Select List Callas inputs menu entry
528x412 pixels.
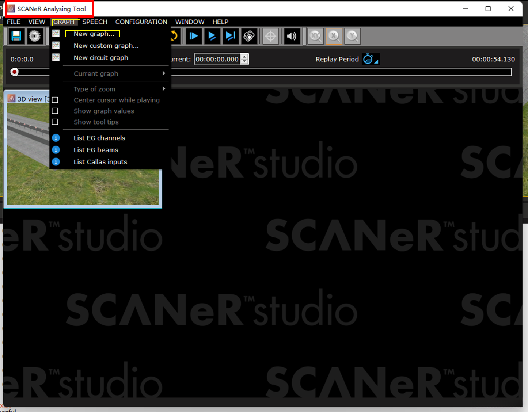coord(110,162)
